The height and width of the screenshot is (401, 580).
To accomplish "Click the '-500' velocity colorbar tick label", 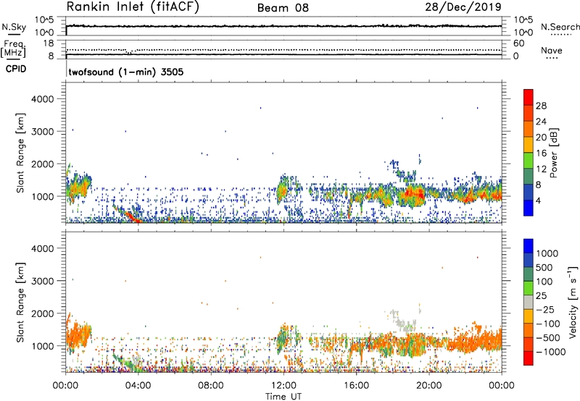I will (547, 338).
